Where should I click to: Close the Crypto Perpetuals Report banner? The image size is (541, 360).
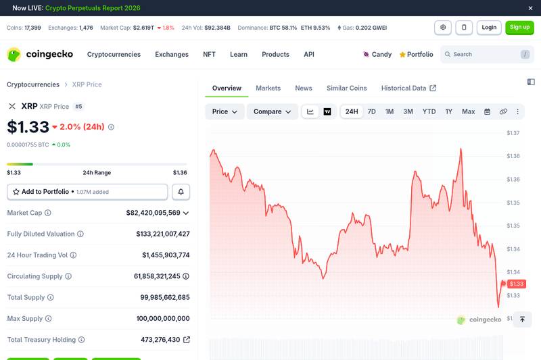[x=530, y=8]
